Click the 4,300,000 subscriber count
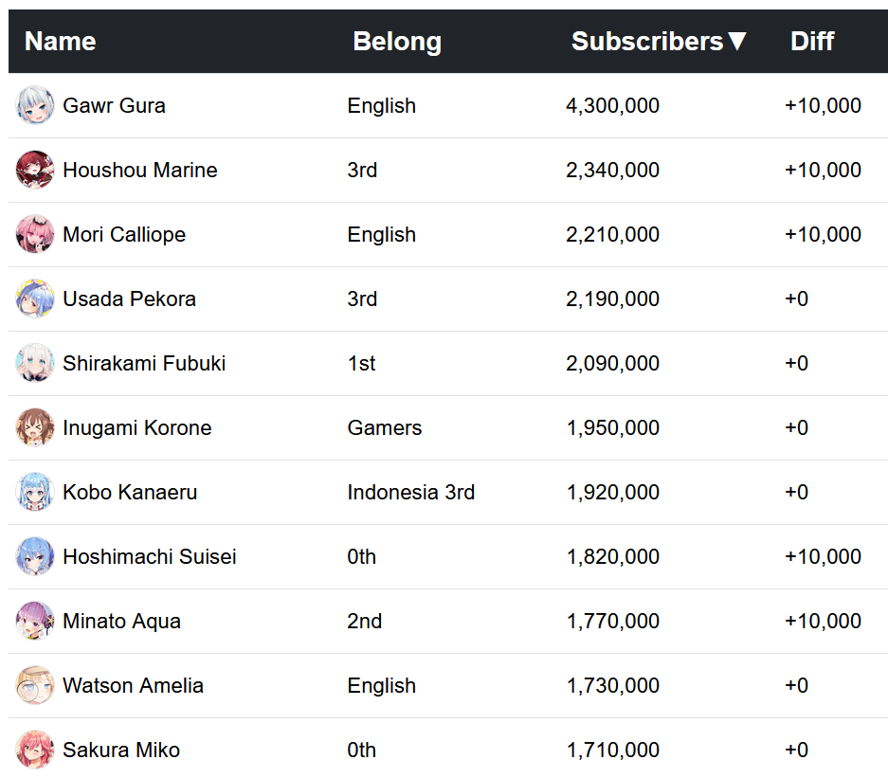 612,105
